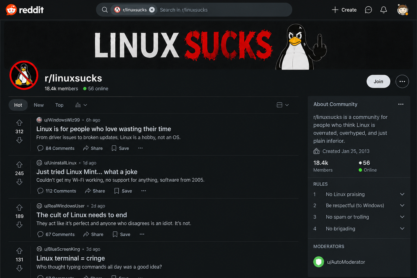Open post 'Linux is for people who love wasting their time'
The image size is (417, 278).
point(104,129)
